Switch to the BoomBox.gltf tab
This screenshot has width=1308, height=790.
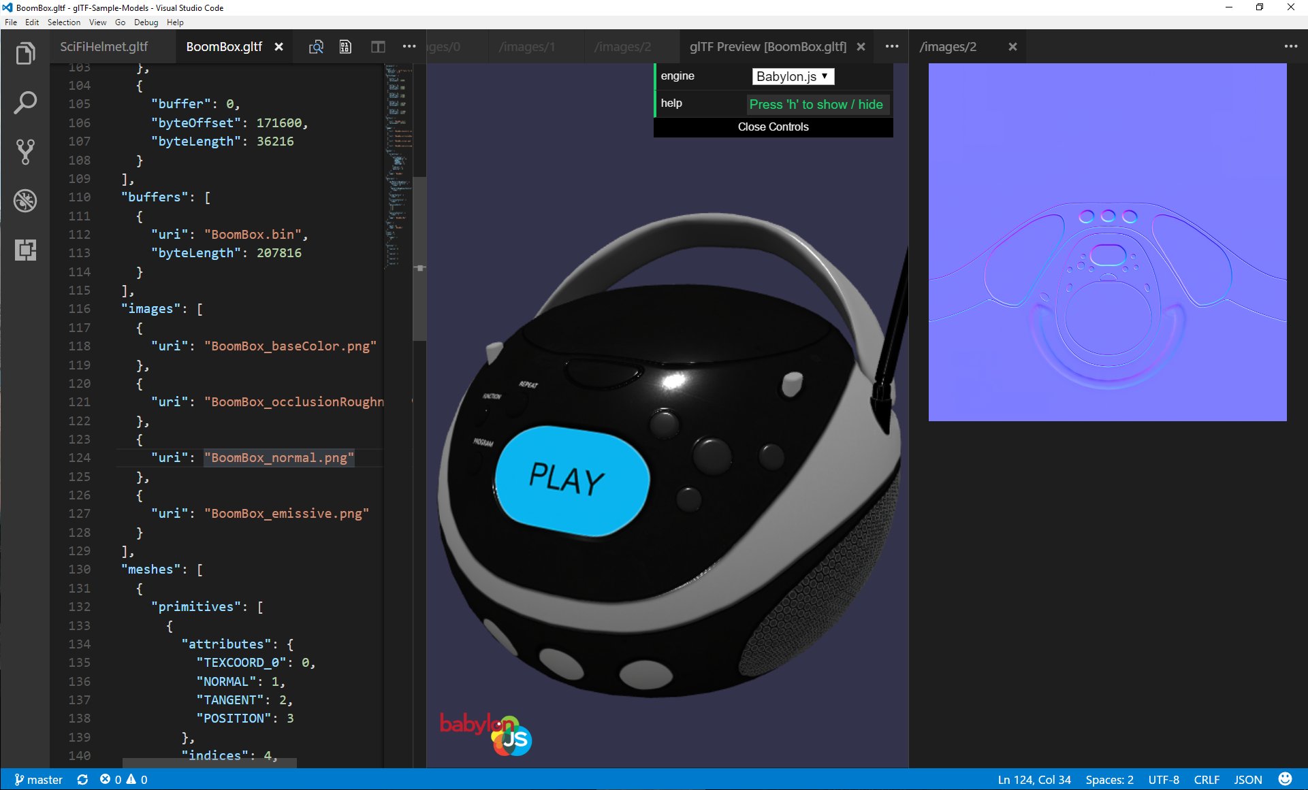224,47
